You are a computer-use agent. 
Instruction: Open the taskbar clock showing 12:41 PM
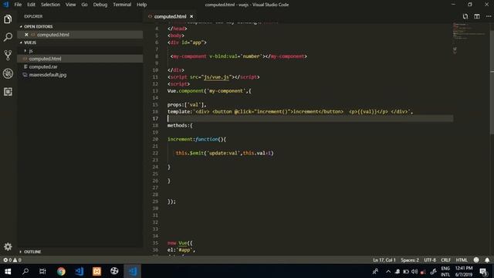(x=464, y=271)
